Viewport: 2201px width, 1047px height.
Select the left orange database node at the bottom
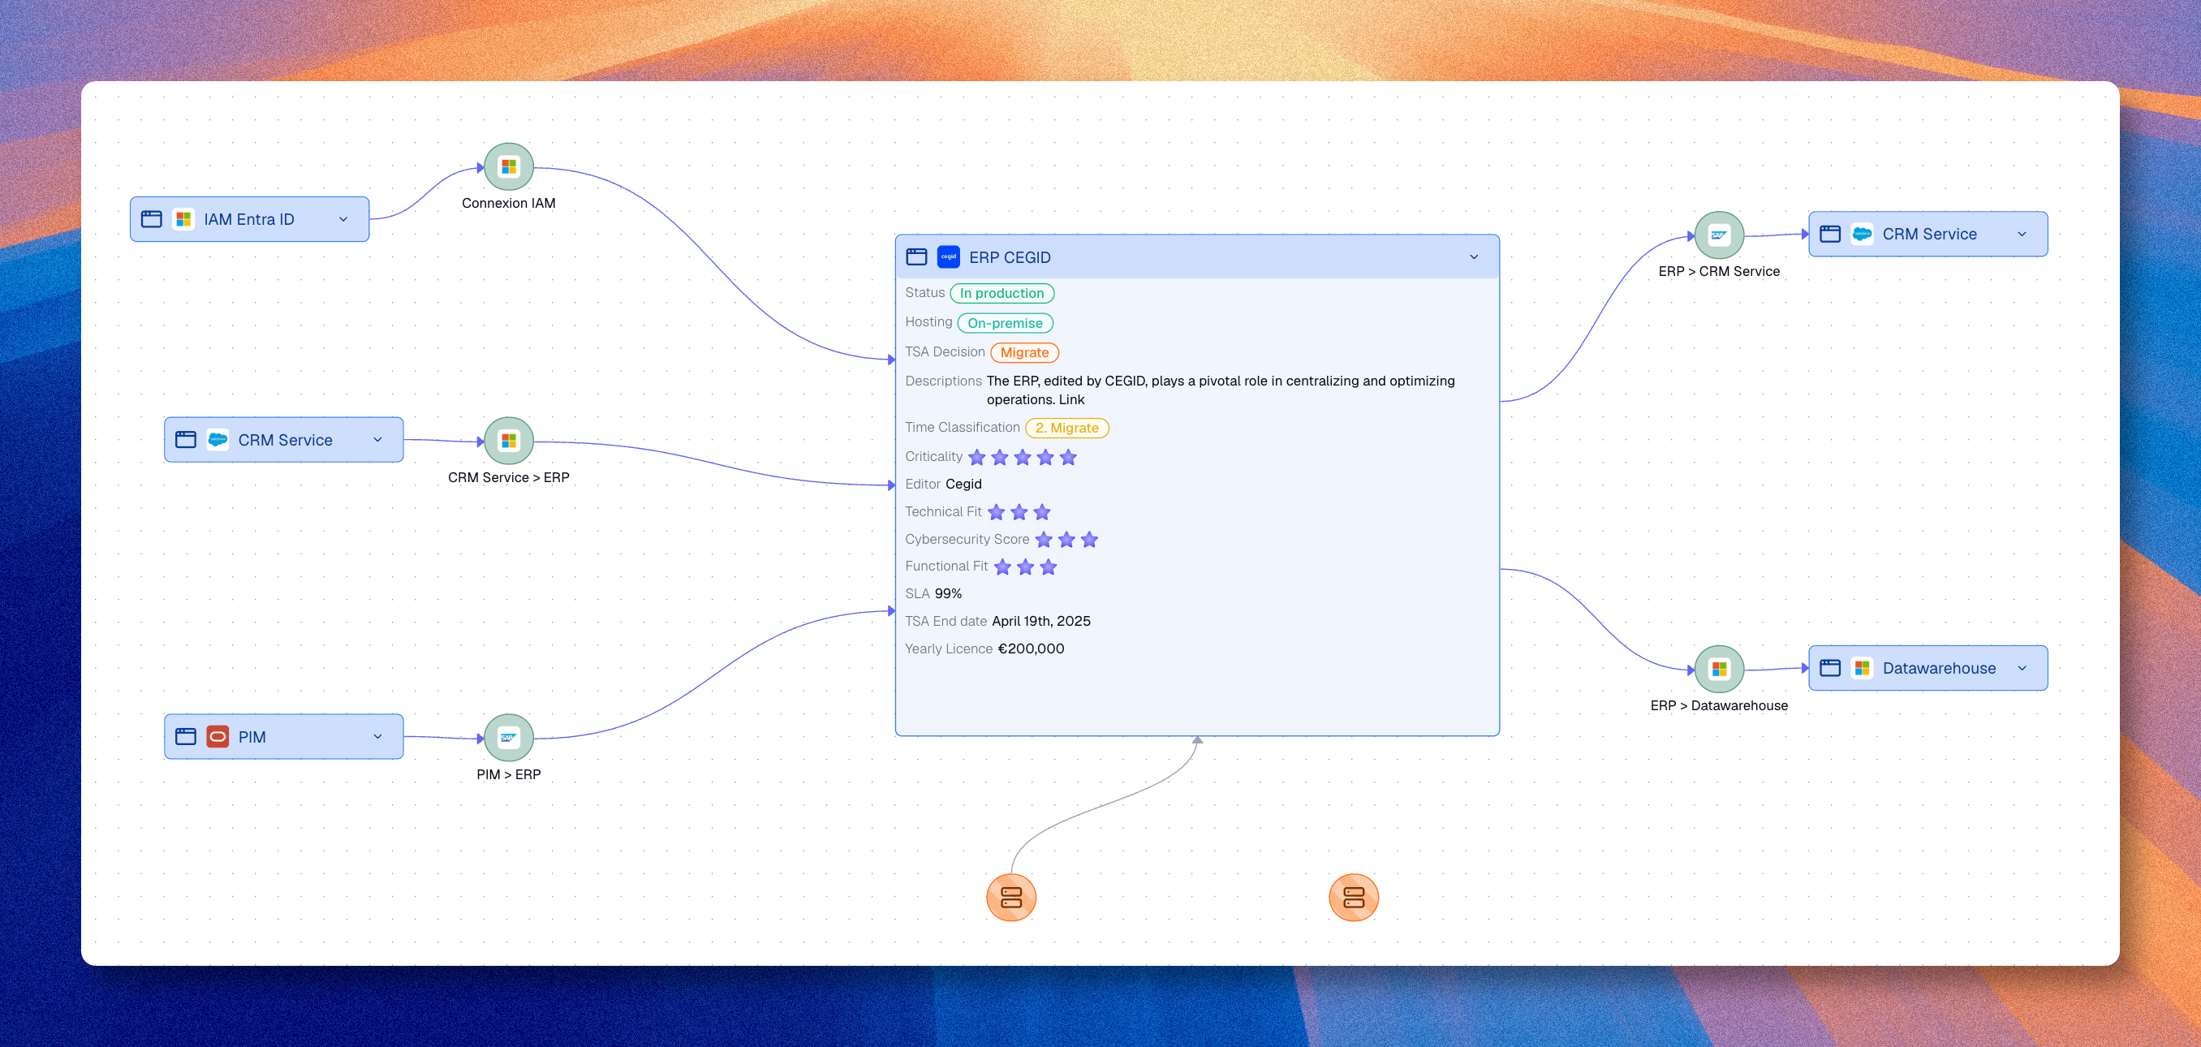tap(1012, 897)
